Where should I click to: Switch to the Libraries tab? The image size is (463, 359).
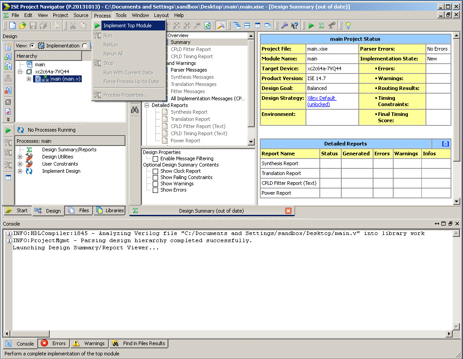(110, 210)
